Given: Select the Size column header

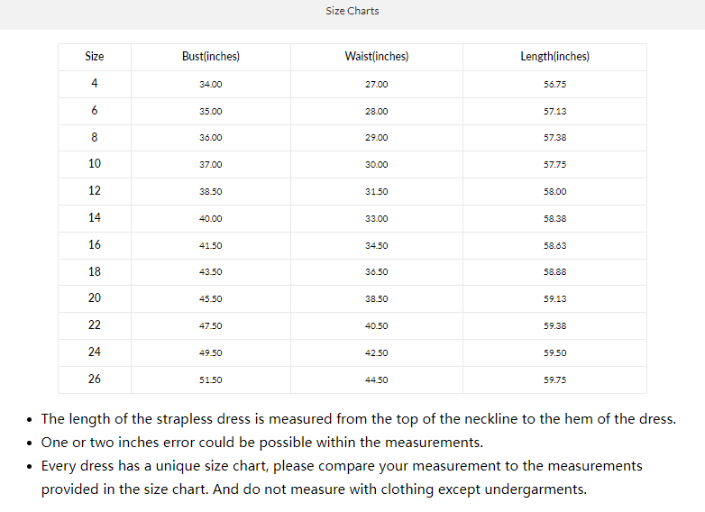Looking at the screenshot, I should pos(95,57).
